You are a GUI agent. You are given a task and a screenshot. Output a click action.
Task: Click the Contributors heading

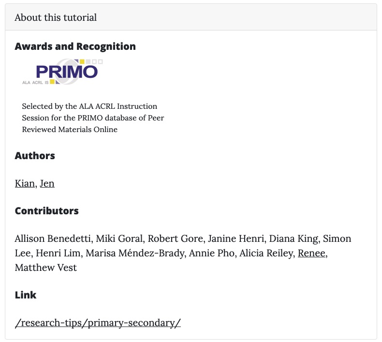[47, 210]
